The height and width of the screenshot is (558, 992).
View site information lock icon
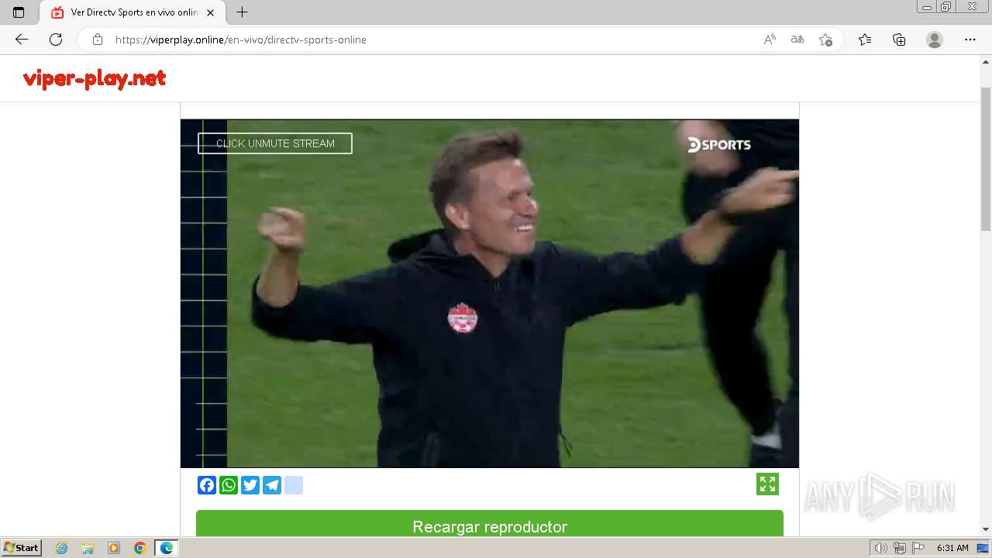pos(98,40)
